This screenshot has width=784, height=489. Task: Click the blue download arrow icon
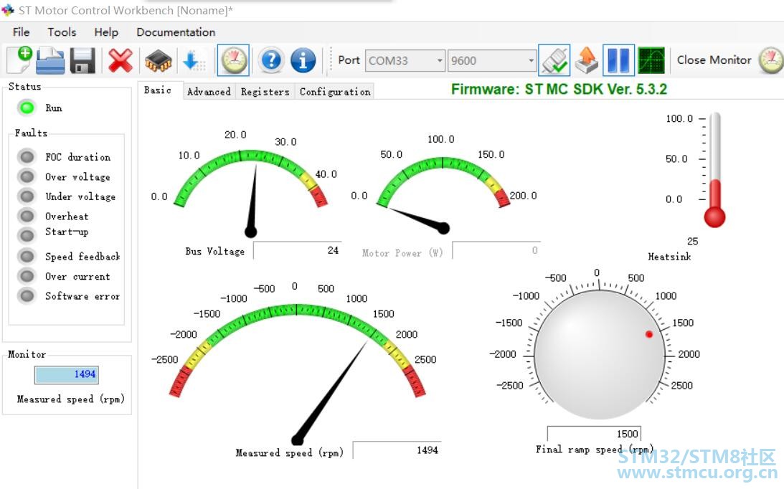tap(194, 61)
